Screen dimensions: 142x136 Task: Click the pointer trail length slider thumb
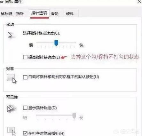click(x=74, y=115)
